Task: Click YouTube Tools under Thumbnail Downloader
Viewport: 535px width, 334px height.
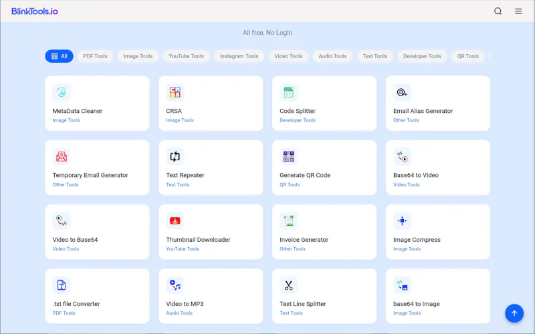Action: pyautogui.click(x=183, y=248)
